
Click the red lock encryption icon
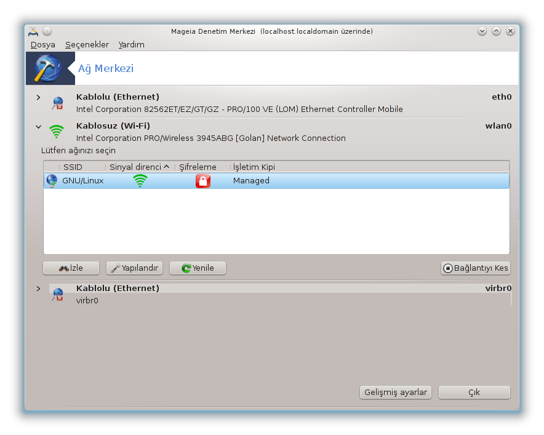click(203, 181)
